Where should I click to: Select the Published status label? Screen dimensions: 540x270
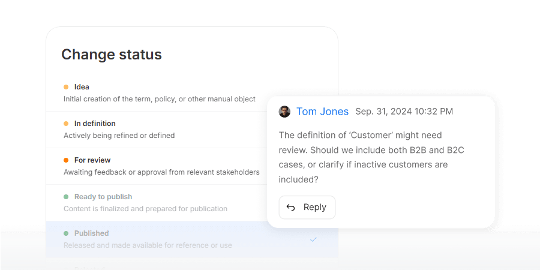coord(91,233)
